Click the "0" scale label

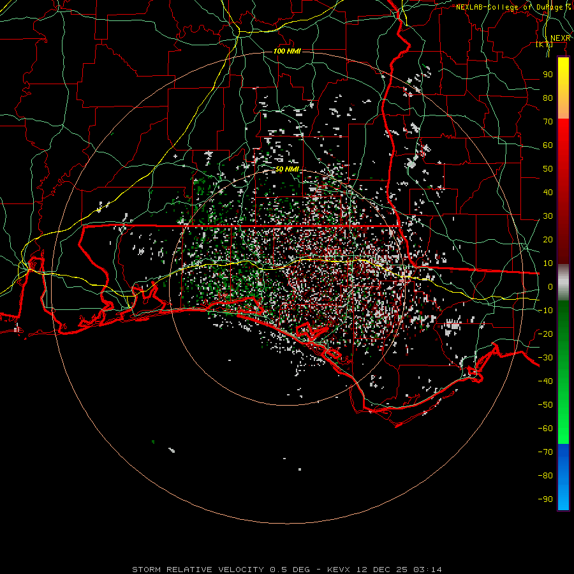click(x=550, y=287)
